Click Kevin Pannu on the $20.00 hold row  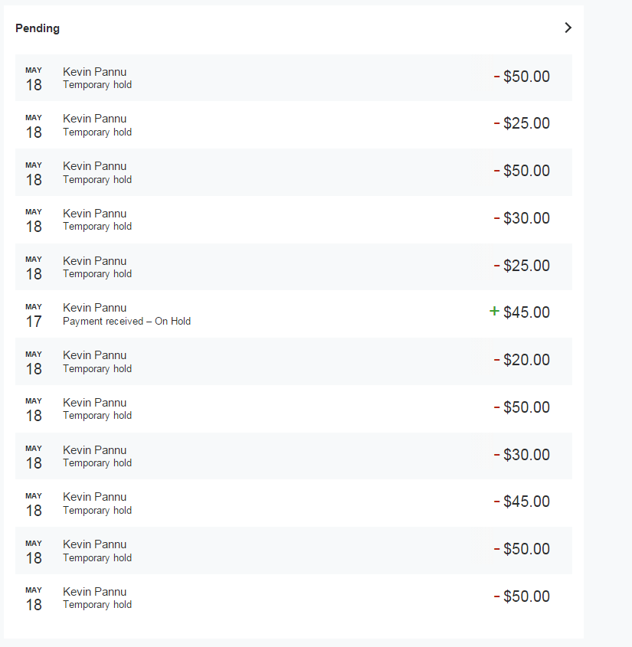pos(94,355)
